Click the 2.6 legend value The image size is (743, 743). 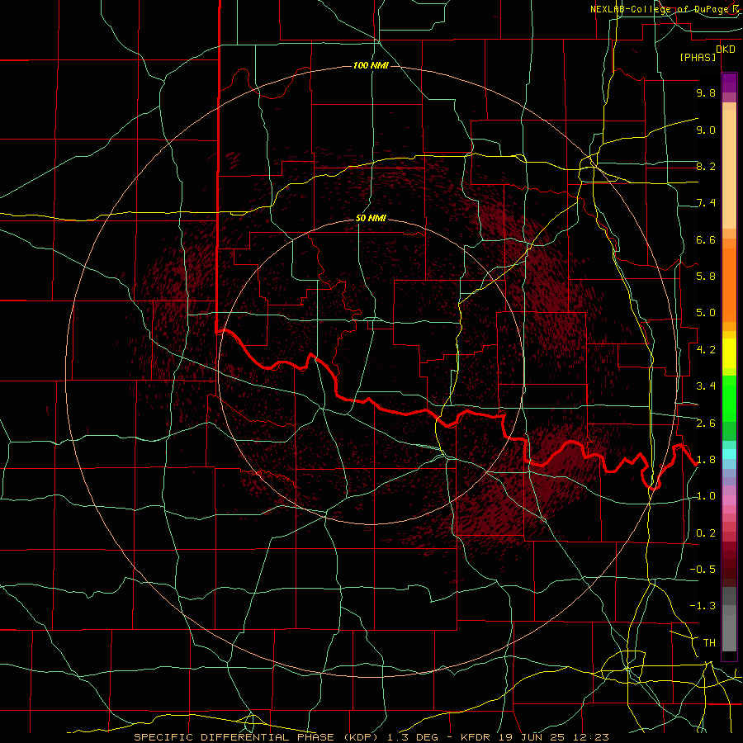(706, 424)
